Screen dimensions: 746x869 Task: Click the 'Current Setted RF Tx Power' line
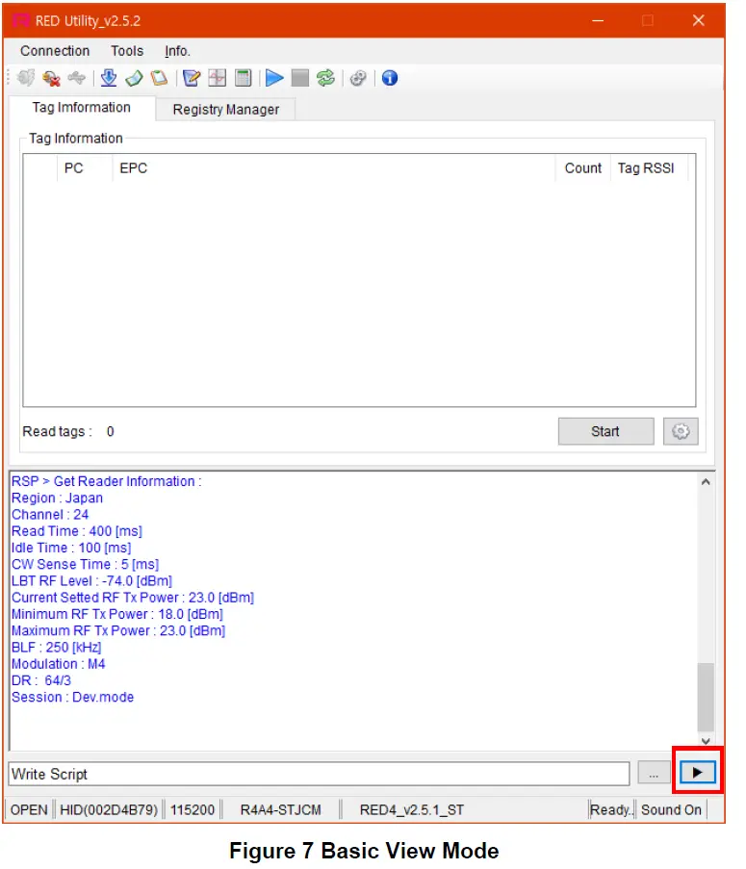133,598
